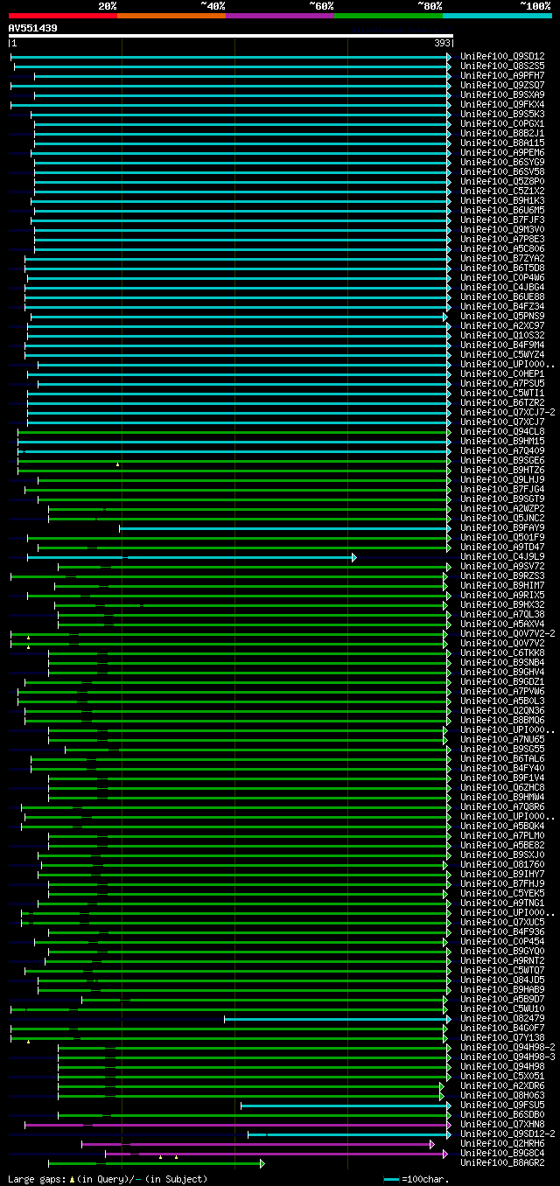Select label UniRef100_C0PGX1
Image resolution: width=560 pixels, height=1186 pixels.
pyautogui.click(x=502, y=124)
